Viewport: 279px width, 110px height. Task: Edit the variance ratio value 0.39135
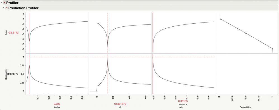(x=183, y=101)
